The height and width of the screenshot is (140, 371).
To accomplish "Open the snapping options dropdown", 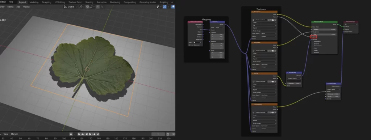I will click(92, 7).
